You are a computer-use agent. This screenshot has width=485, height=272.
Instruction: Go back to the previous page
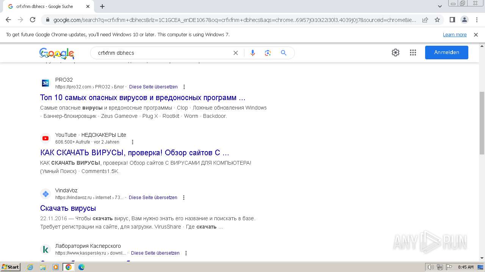point(8,20)
